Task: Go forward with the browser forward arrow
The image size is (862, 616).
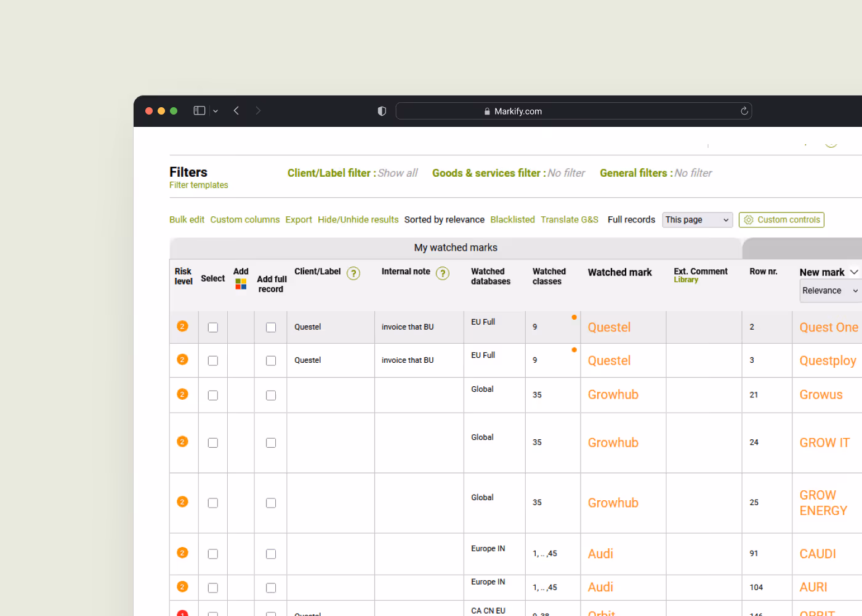Action: coord(258,111)
